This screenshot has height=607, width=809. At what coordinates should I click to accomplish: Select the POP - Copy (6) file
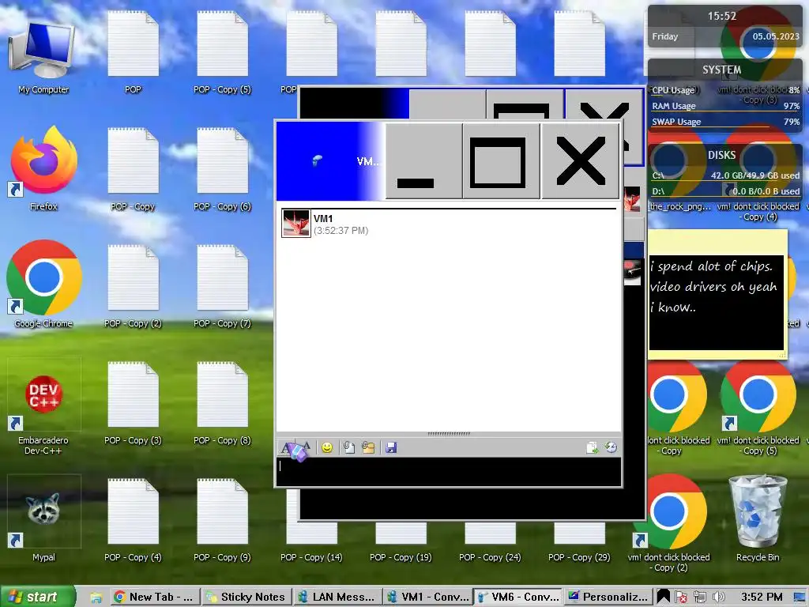pyautogui.click(x=222, y=170)
